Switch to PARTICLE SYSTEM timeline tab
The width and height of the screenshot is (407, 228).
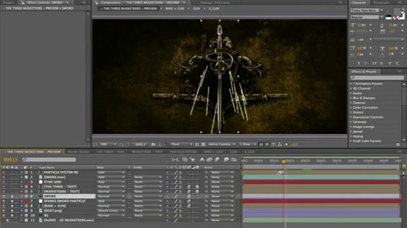tap(183, 152)
